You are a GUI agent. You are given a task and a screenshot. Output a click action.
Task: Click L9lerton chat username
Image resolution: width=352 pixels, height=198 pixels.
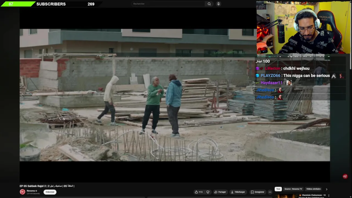[x=272, y=68]
